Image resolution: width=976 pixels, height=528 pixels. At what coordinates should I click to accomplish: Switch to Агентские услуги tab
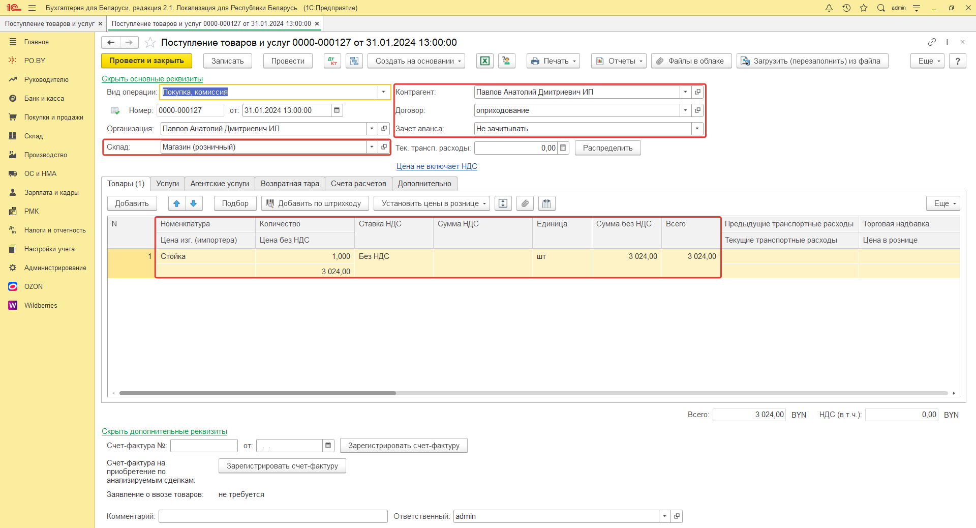pyautogui.click(x=220, y=184)
